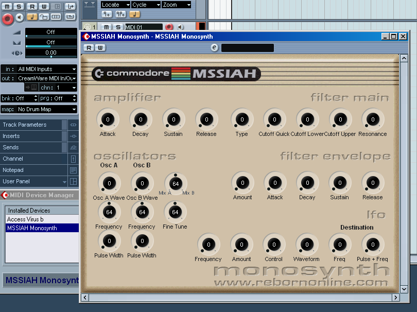Open the edit-in-place icon in inspector
This screenshot has height=312, width=417.
click(x=70, y=17)
